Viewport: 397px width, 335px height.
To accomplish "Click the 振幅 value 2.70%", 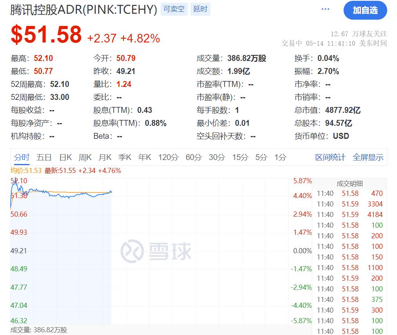I will tap(328, 71).
